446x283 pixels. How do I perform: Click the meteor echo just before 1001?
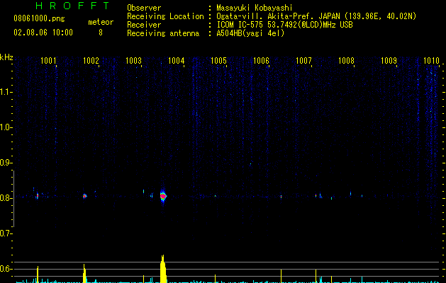(38, 196)
